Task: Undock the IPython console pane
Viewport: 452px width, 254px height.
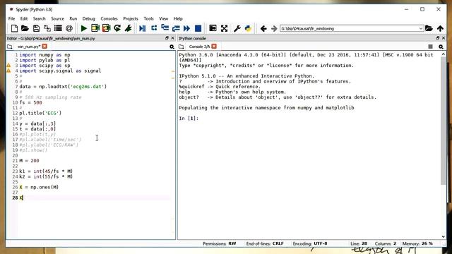Action: (438, 38)
